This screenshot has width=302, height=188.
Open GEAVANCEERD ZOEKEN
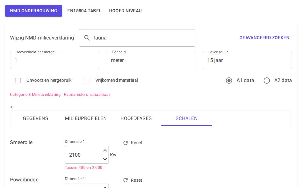click(x=264, y=38)
